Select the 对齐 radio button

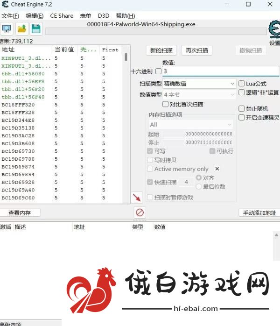click(199, 177)
